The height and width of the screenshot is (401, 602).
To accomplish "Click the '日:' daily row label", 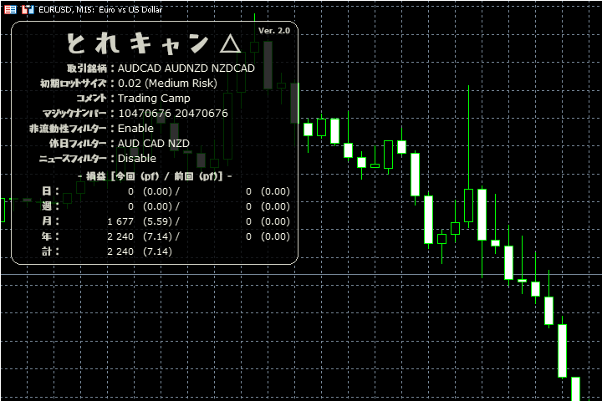I will [50, 191].
